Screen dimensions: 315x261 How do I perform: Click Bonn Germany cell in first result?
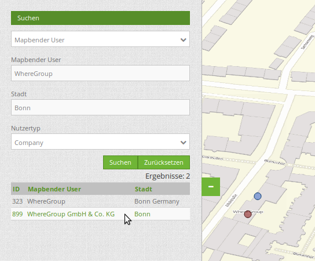point(157,201)
